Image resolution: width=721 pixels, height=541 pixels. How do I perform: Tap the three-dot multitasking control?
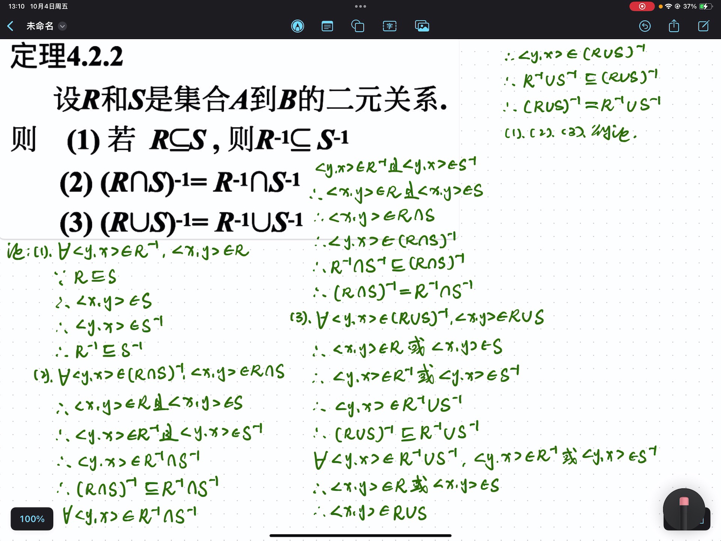(x=360, y=6)
